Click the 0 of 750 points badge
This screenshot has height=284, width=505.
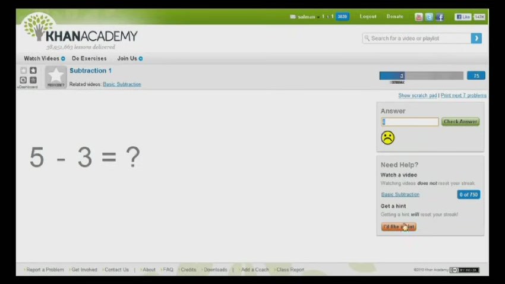(x=469, y=194)
